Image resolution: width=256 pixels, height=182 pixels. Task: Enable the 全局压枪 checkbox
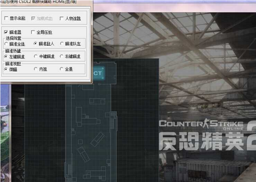point(33,32)
